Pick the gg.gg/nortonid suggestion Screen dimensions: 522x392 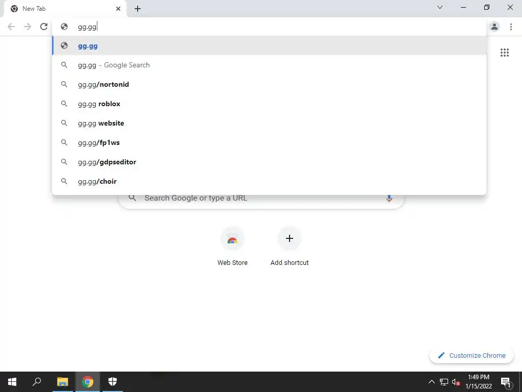(x=269, y=84)
